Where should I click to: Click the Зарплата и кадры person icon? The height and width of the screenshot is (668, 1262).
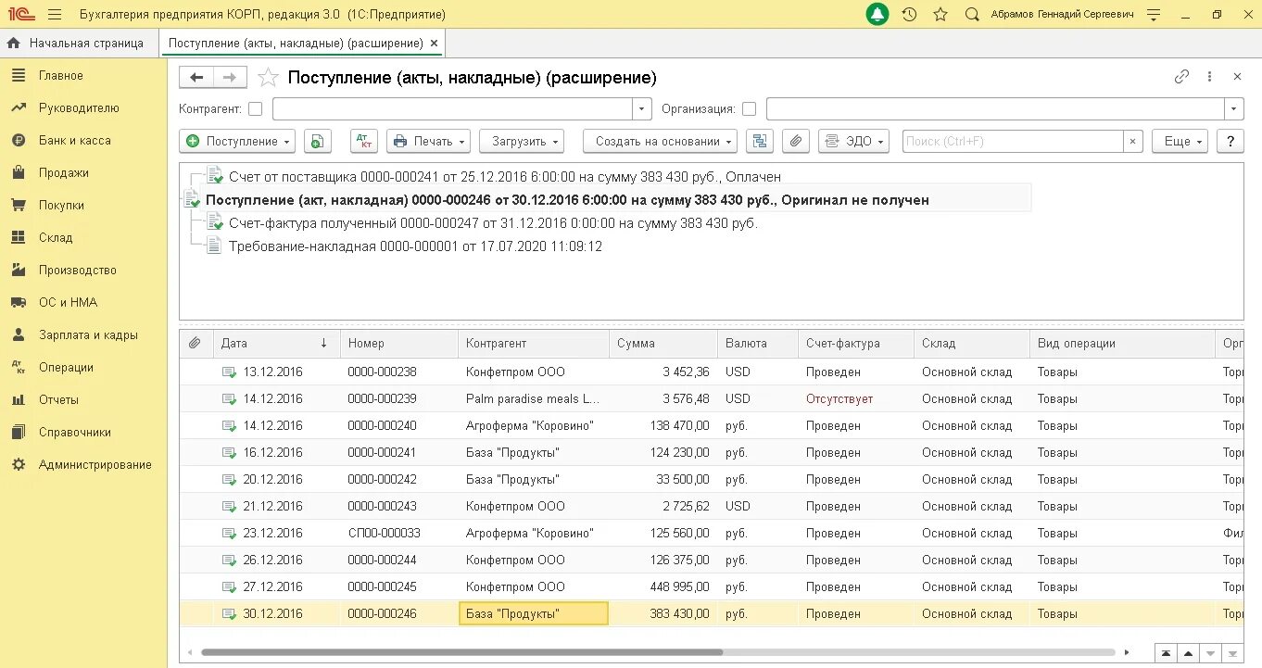click(19, 335)
